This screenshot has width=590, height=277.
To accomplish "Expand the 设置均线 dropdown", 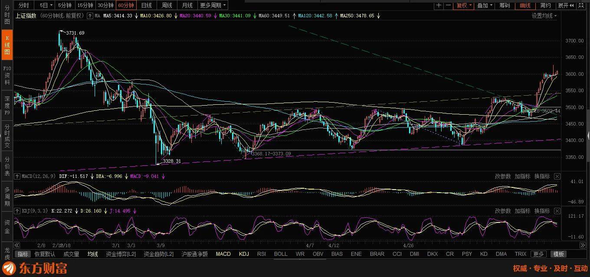I will coord(544,16).
